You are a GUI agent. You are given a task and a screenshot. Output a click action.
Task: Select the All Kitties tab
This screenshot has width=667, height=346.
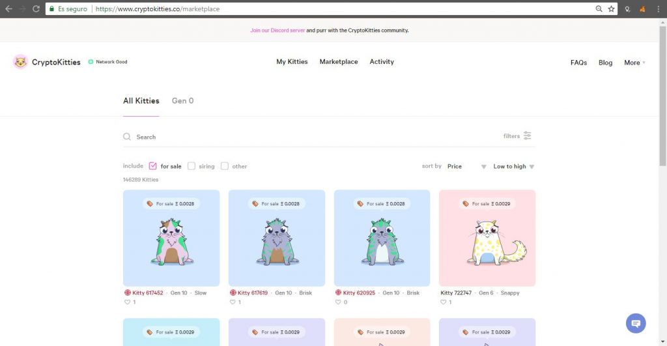pyautogui.click(x=141, y=101)
